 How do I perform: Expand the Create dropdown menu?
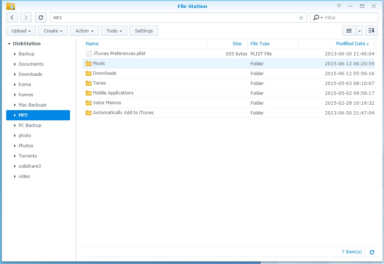(x=53, y=31)
